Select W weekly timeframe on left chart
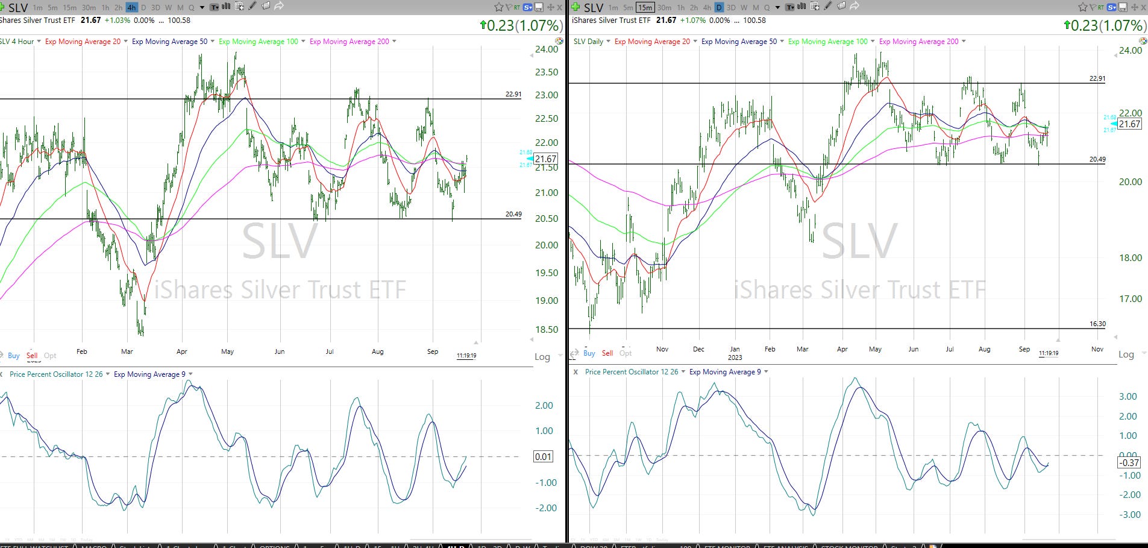 click(168, 8)
